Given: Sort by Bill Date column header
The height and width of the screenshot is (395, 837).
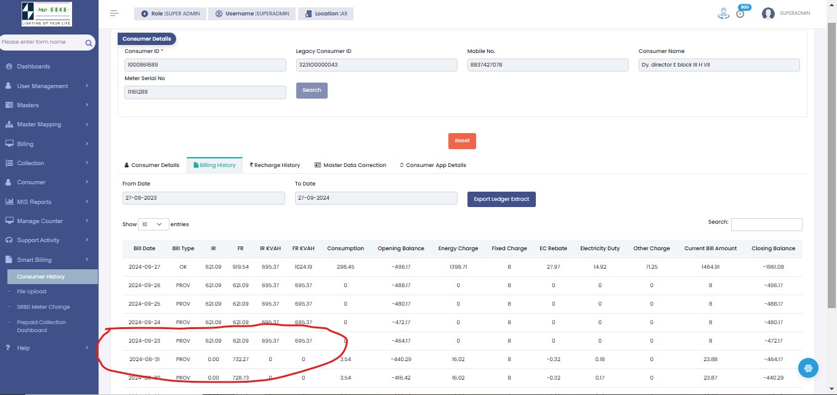Looking at the screenshot, I should click(144, 248).
